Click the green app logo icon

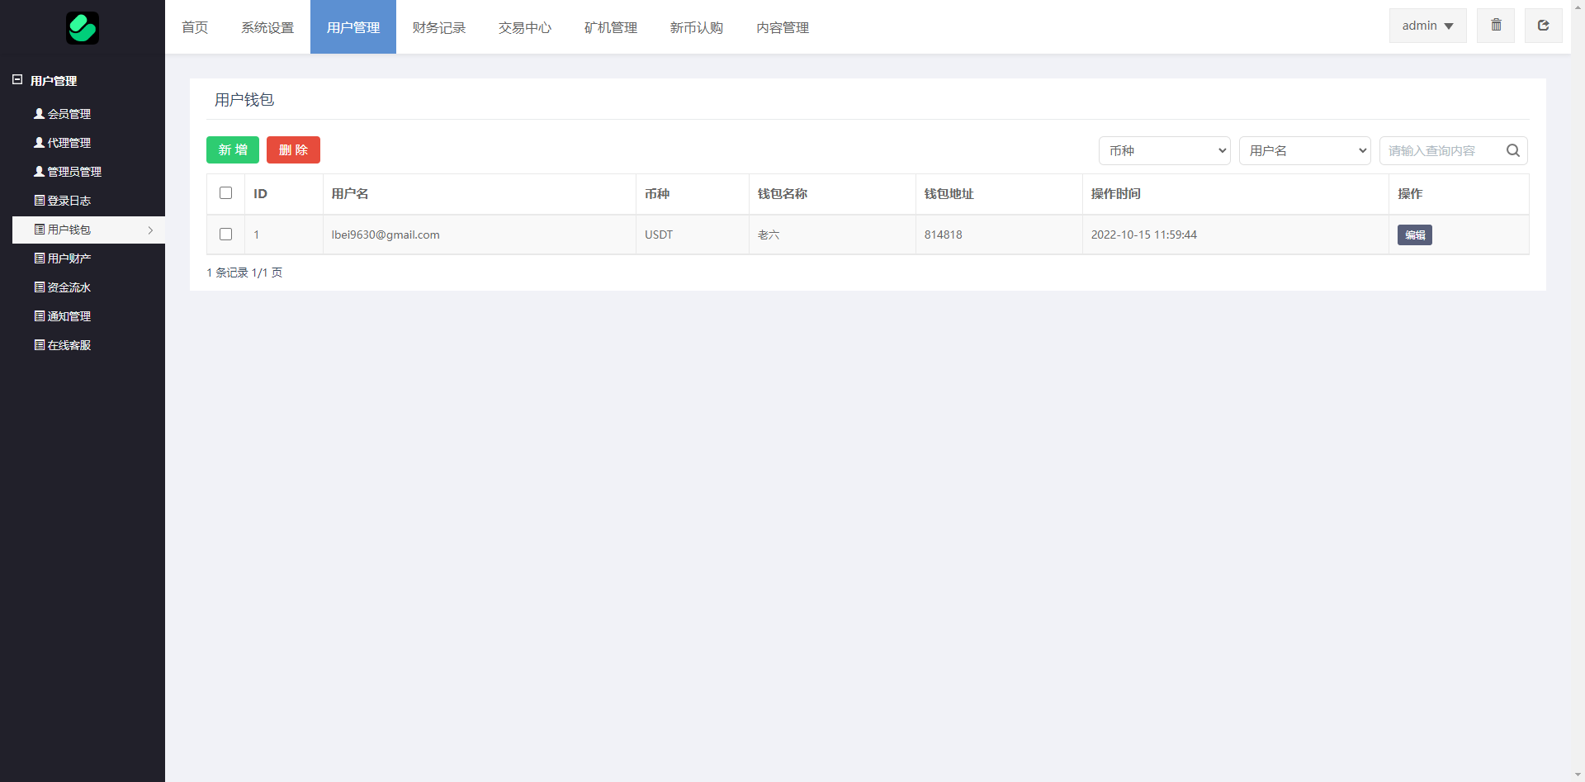[x=83, y=28]
